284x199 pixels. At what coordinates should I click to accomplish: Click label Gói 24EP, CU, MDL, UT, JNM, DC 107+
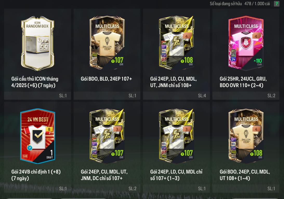coord(104,175)
